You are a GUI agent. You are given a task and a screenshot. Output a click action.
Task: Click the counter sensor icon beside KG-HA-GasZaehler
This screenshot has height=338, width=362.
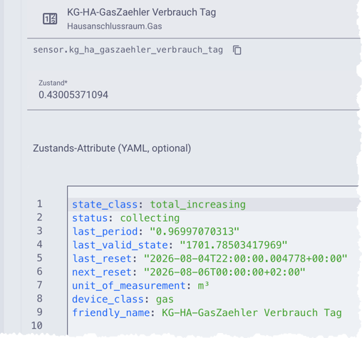coord(50,19)
